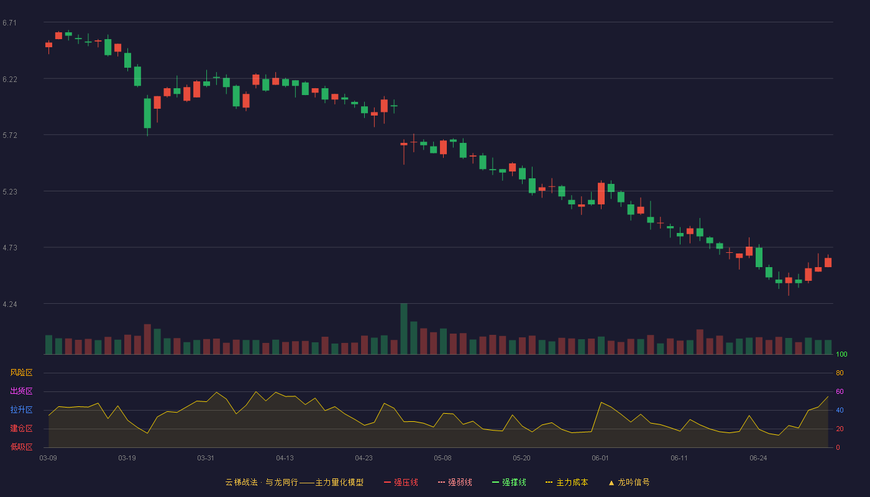
Task: Click the red 20 indicator axis value
Action: click(x=840, y=429)
